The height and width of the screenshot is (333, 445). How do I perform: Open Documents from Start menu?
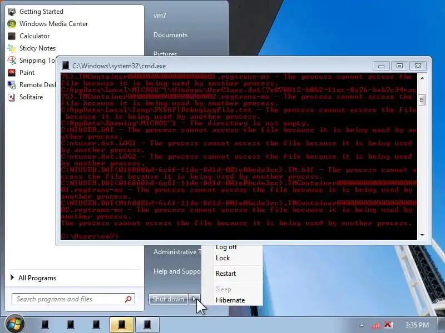(170, 35)
